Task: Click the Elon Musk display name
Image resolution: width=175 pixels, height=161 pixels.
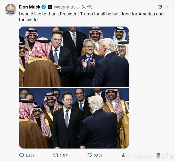Action: coord(29,7)
